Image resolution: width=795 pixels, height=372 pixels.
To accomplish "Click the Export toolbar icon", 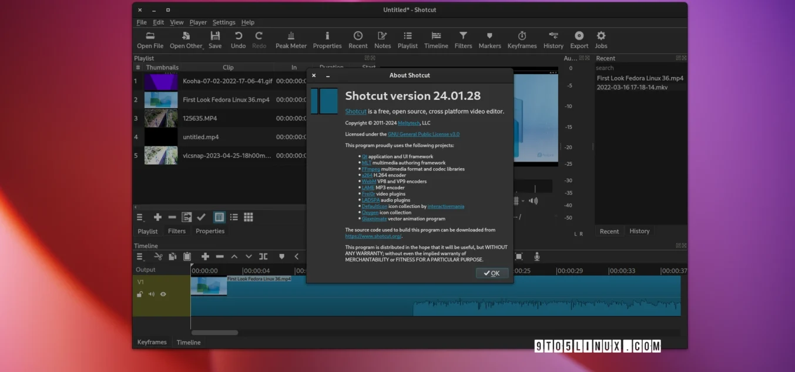I will click(579, 40).
